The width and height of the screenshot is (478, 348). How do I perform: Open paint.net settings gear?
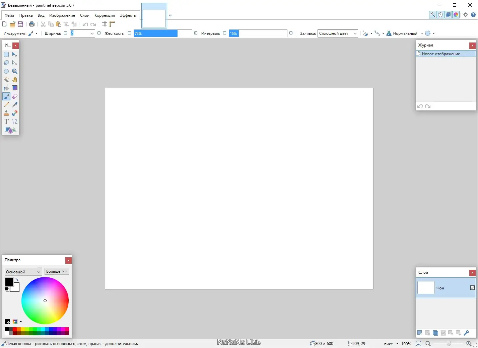[x=466, y=15]
